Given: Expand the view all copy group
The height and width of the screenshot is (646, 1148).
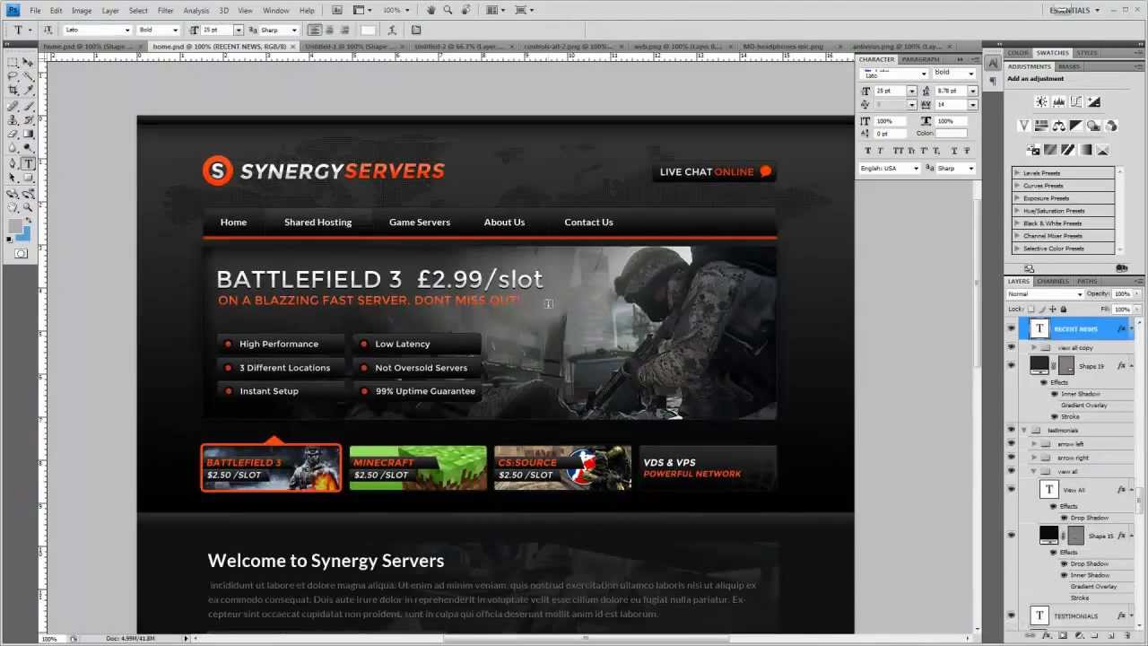Looking at the screenshot, I should [1034, 347].
